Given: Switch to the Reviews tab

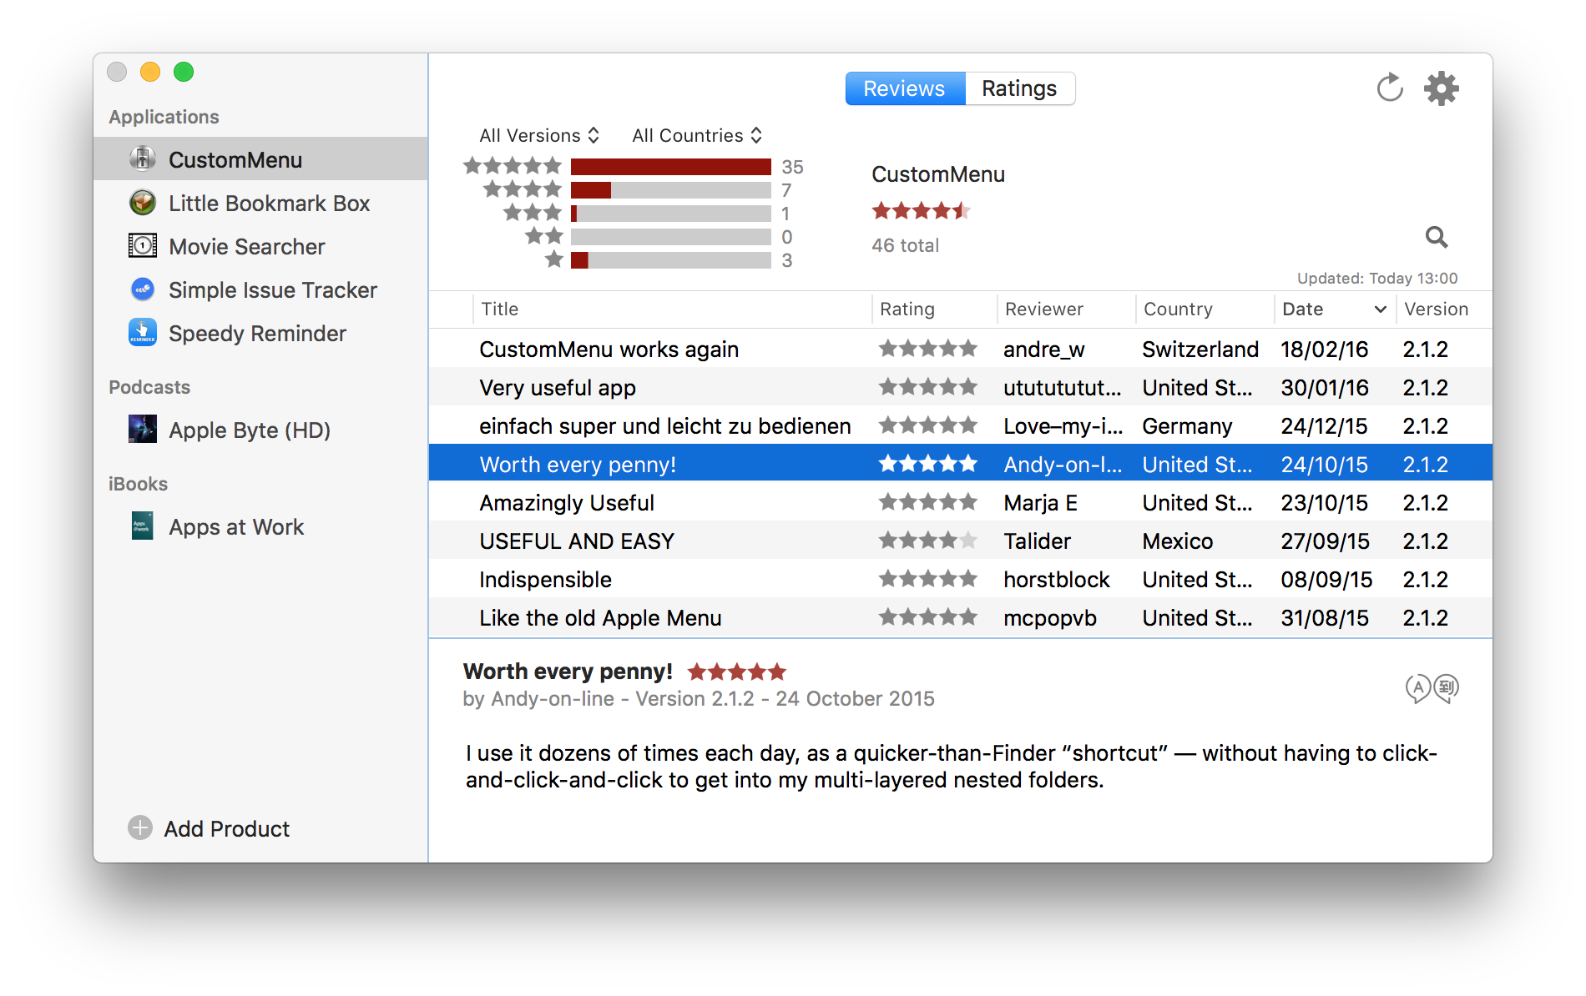Looking at the screenshot, I should coord(905,88).
